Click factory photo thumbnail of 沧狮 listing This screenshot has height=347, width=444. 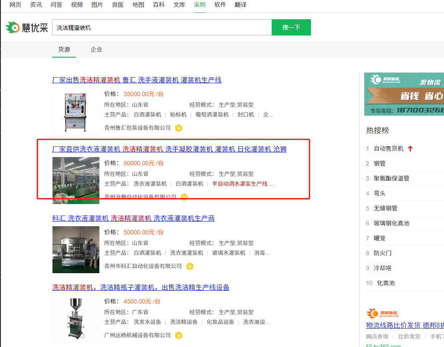pyautogui.click(x=76, y=181)
